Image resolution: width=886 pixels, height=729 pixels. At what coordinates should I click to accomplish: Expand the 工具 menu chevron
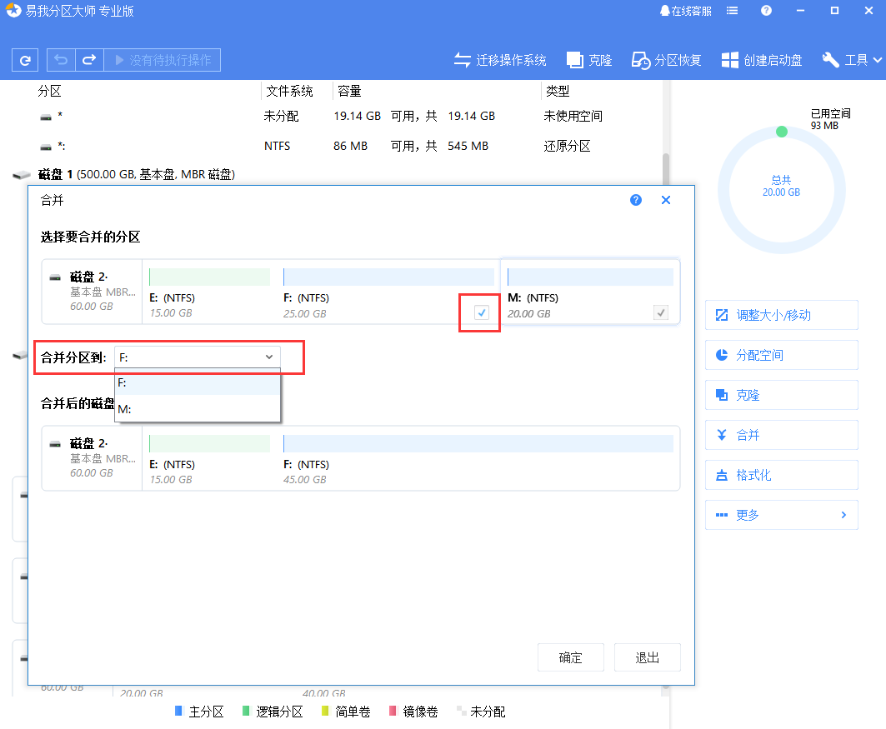coord(875,59)
